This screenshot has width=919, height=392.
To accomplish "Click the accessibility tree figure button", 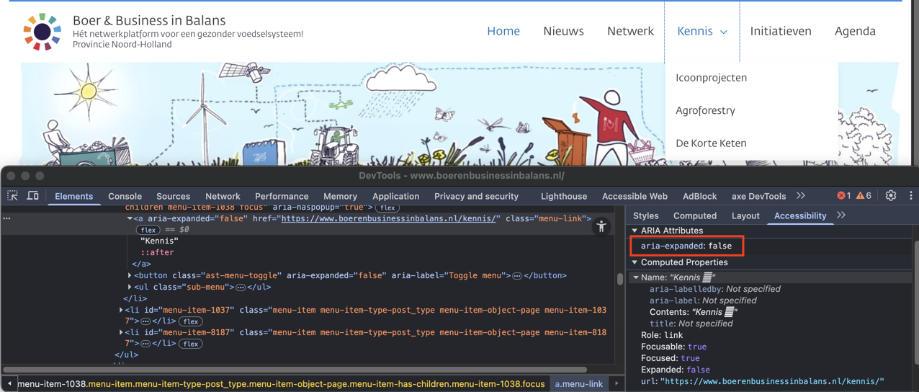I will [x=601, y=226].
